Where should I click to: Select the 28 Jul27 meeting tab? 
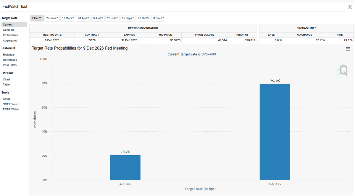click(x=112, y=18)
